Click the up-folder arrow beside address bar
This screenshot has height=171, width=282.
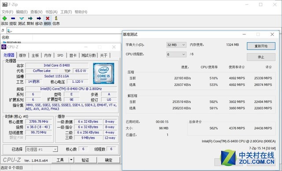tap(3, 30)
